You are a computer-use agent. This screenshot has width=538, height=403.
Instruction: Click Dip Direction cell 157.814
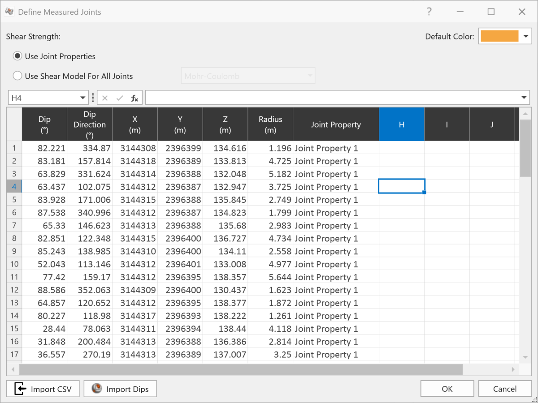point(90,161)
